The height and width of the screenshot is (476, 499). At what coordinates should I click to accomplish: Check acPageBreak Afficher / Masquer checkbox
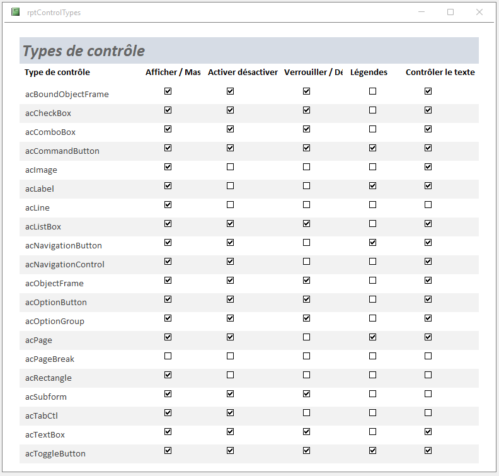click(168, 356)
